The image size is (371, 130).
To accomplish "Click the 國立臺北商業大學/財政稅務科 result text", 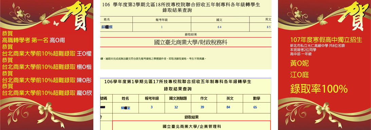I will (191, 42).
